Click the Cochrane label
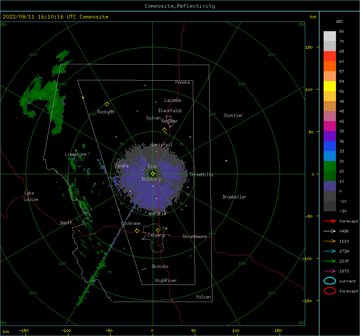Screen dimensions: 360x336 pos(131,223)
